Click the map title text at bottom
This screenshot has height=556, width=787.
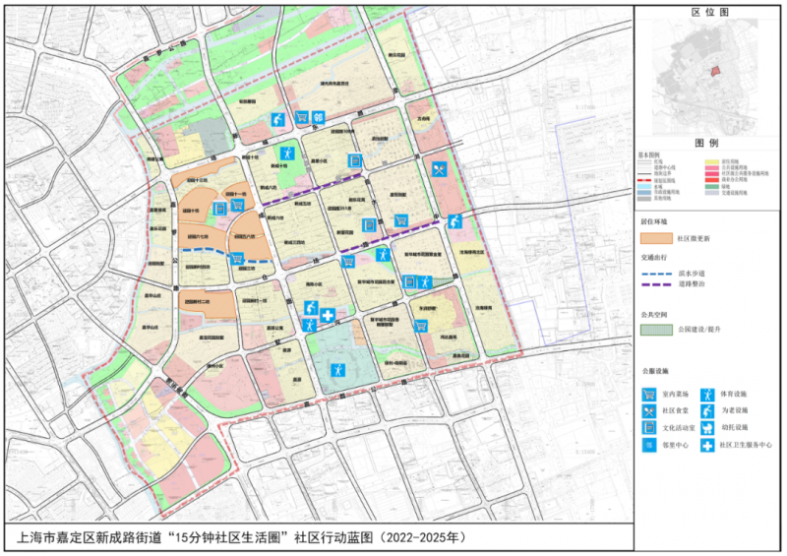click(241, 538)
